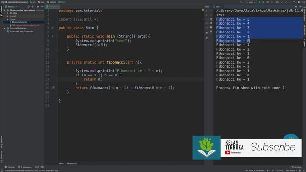Click the scroll to end icon in Run panel
306x172 pixels.
point(211,23)
